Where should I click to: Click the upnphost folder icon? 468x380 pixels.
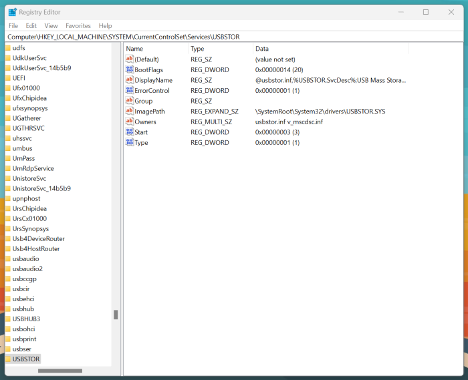coord(8,198)
